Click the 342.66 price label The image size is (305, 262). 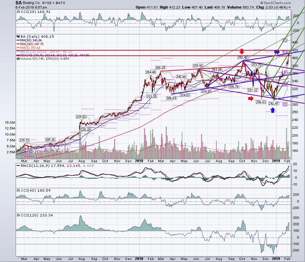click(x=181, y=77)
